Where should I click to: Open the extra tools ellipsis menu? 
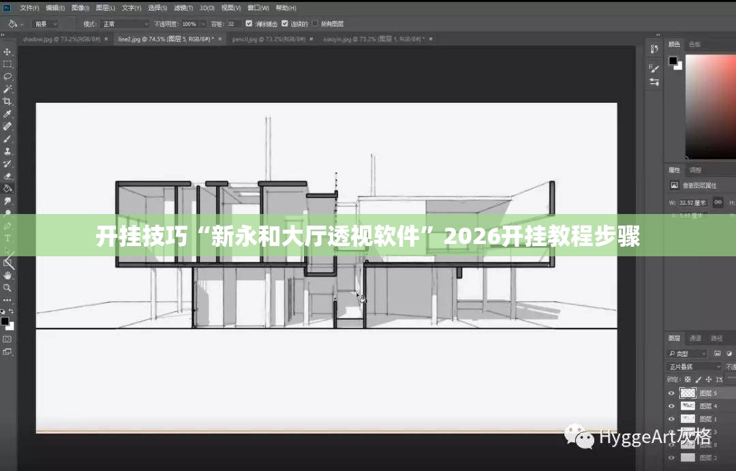click(x=7, y=300)
